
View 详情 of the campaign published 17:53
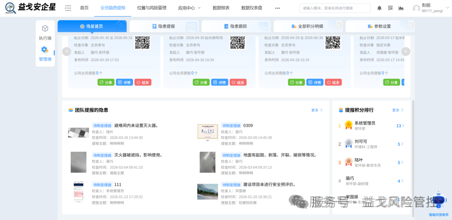(x=125, y=82)
